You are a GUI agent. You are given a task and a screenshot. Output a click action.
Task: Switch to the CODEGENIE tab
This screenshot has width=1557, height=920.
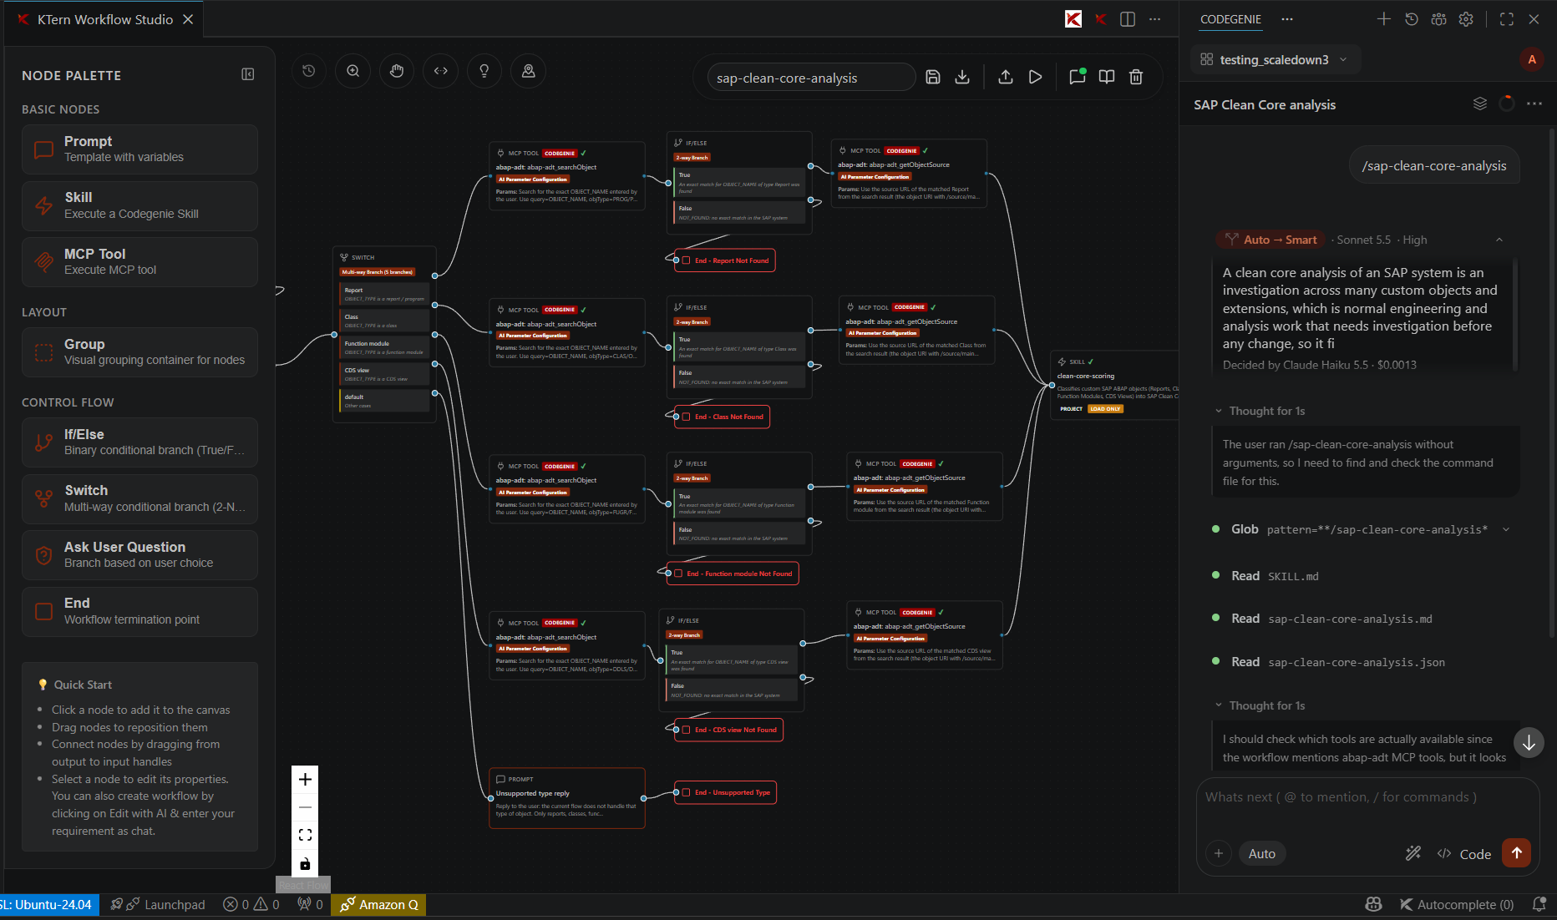pyautogui.click(x=1230, y=19)
